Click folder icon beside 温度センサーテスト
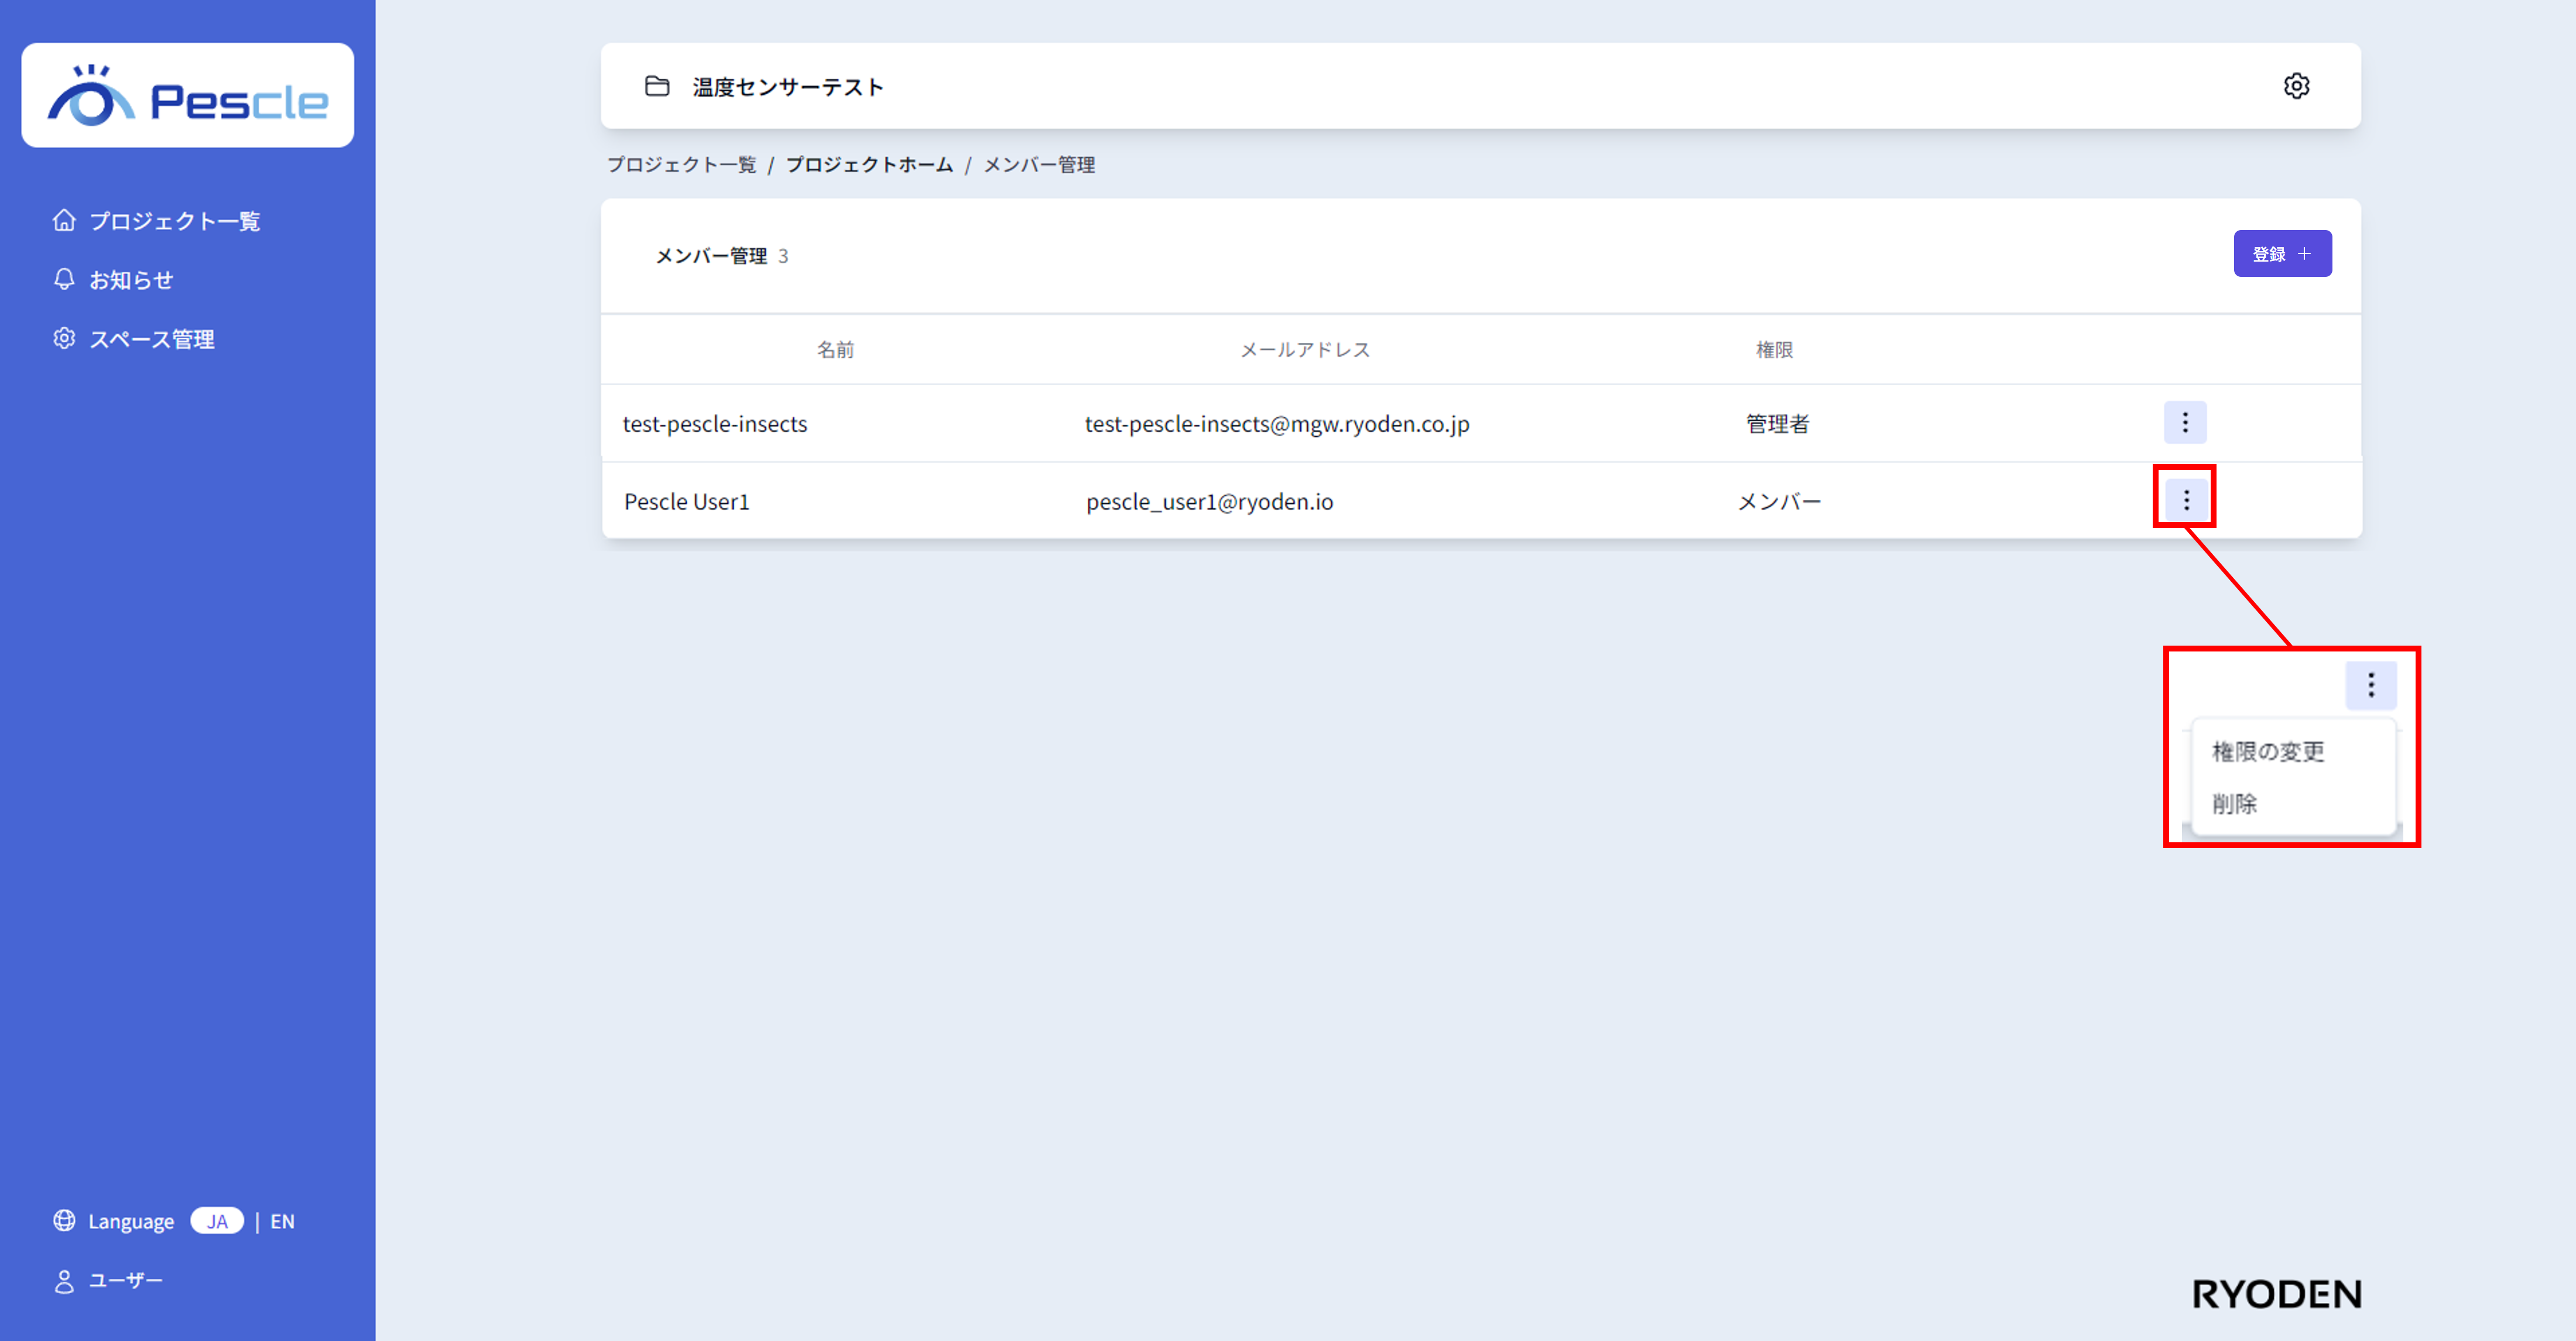This screenshot has height=1341, width=2576. tap(657, 86)
